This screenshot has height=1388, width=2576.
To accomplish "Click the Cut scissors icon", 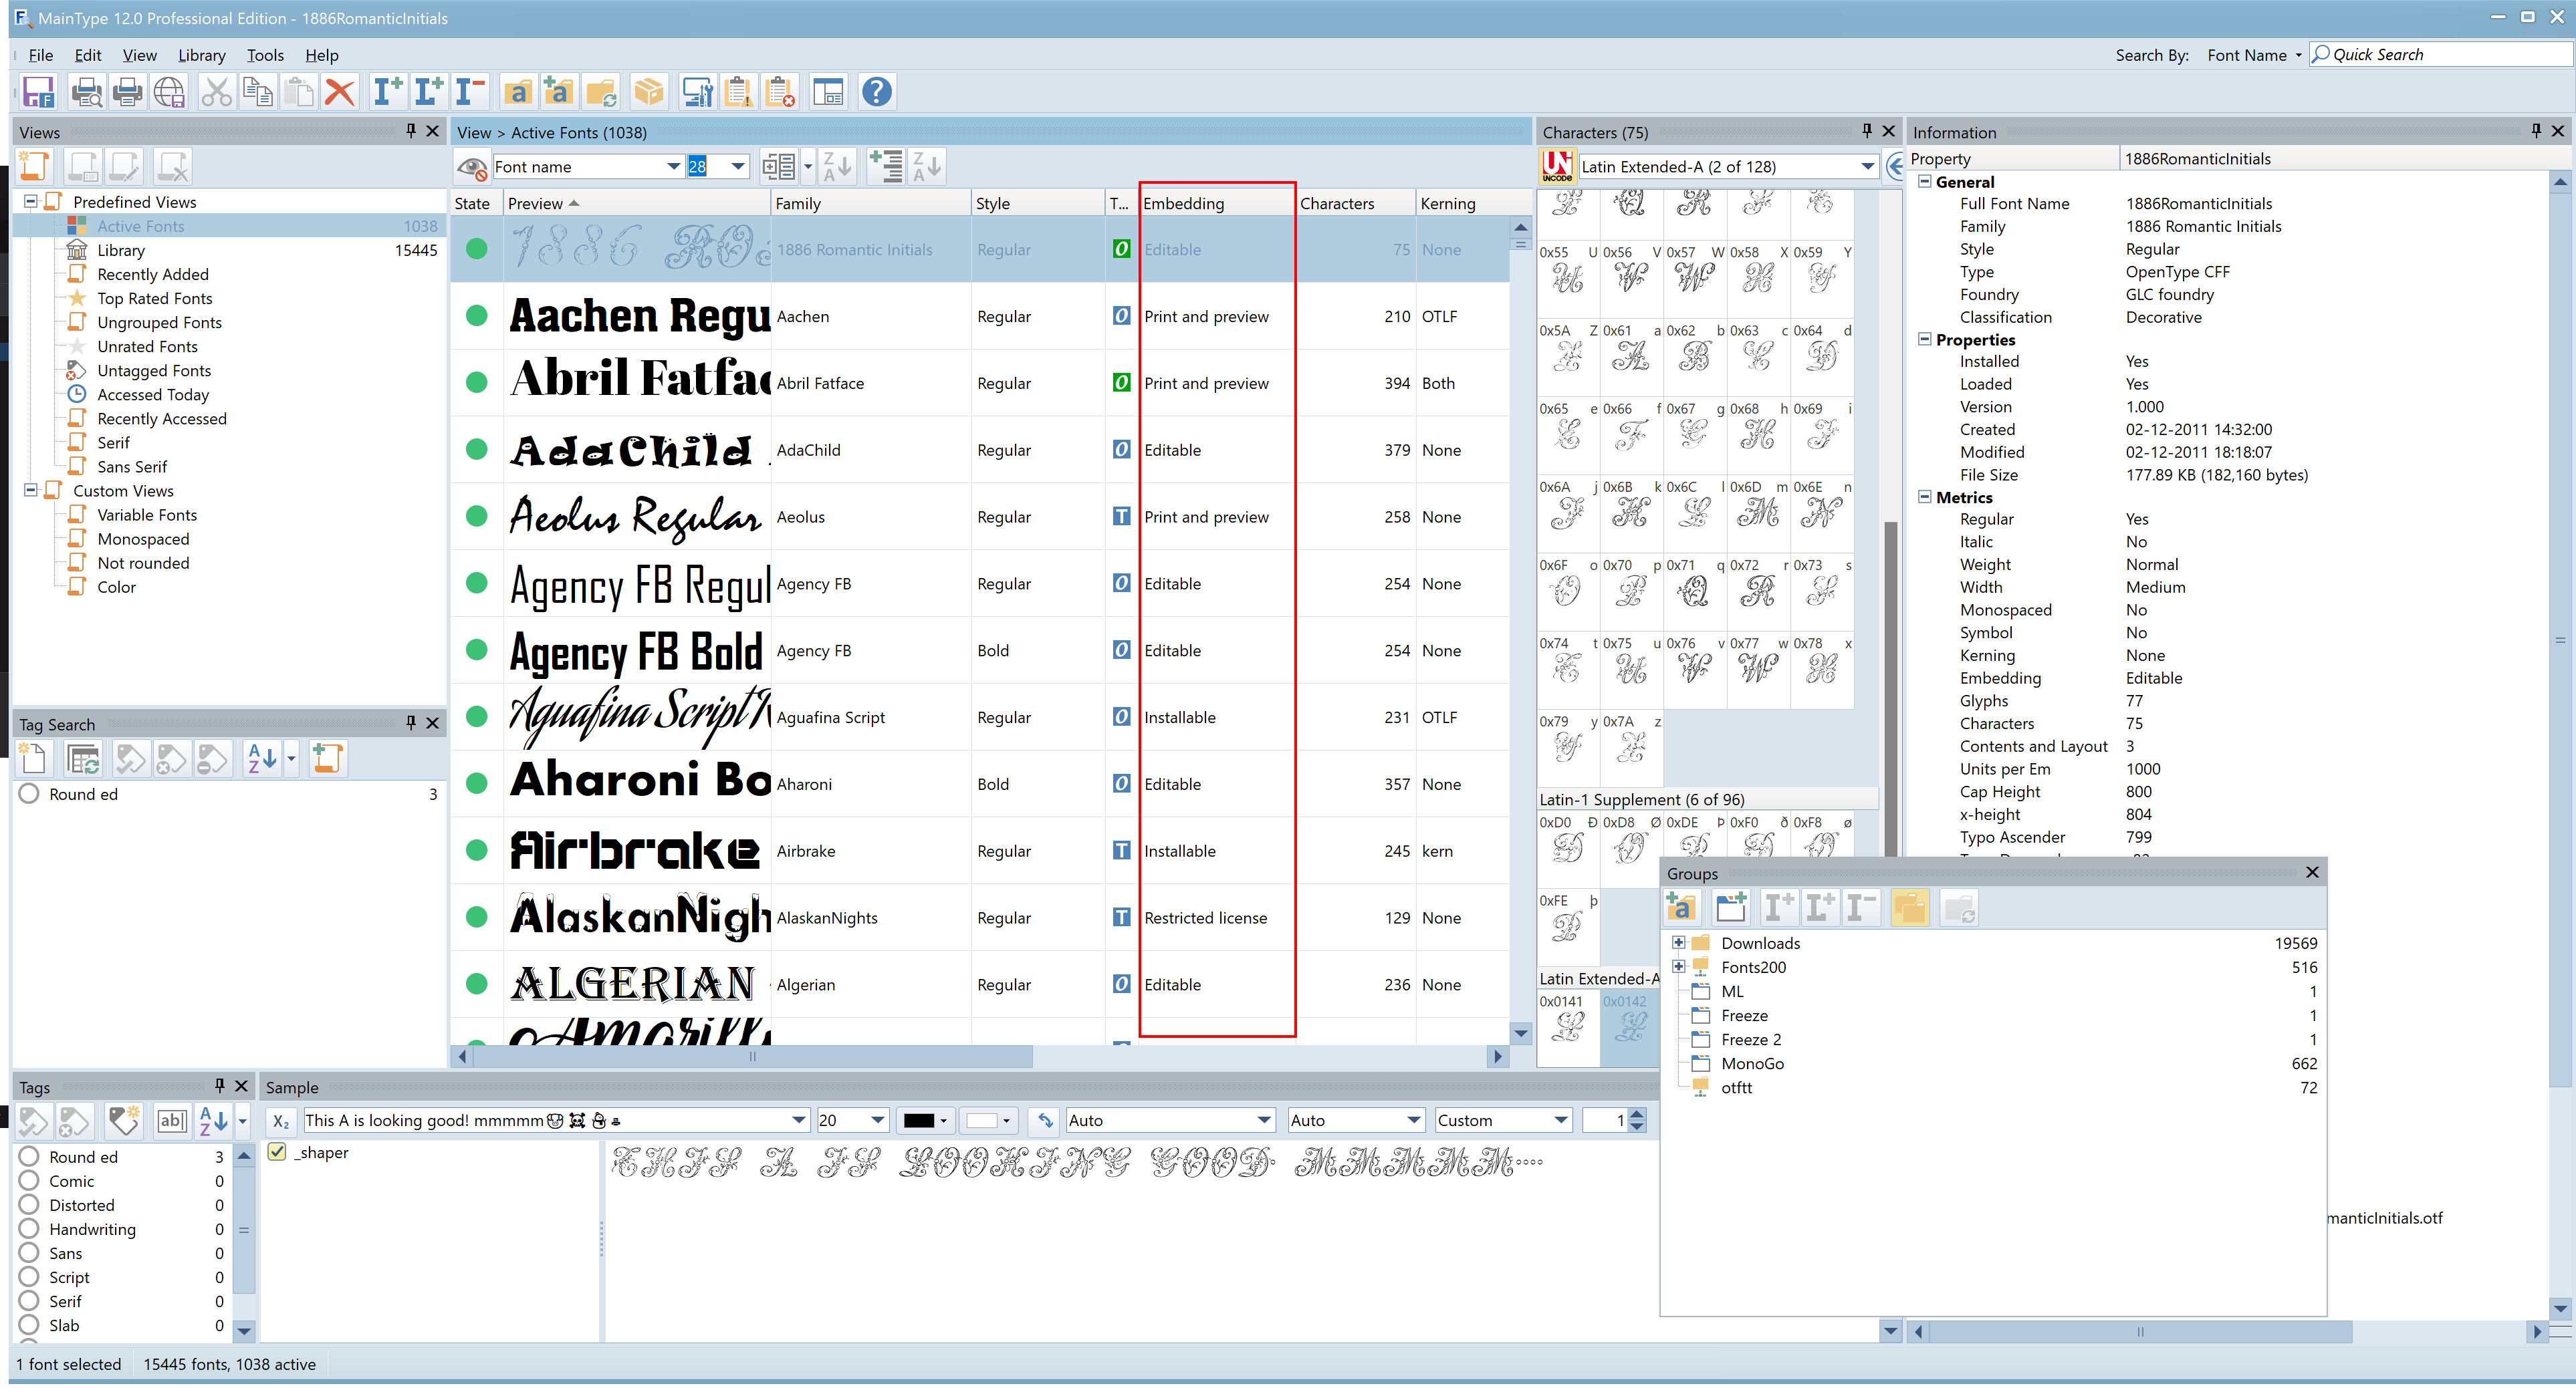I will [215, 92].
